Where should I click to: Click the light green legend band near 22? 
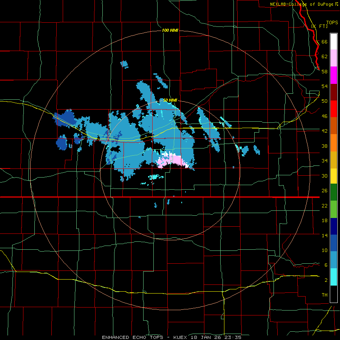click(x=334, y=209)
